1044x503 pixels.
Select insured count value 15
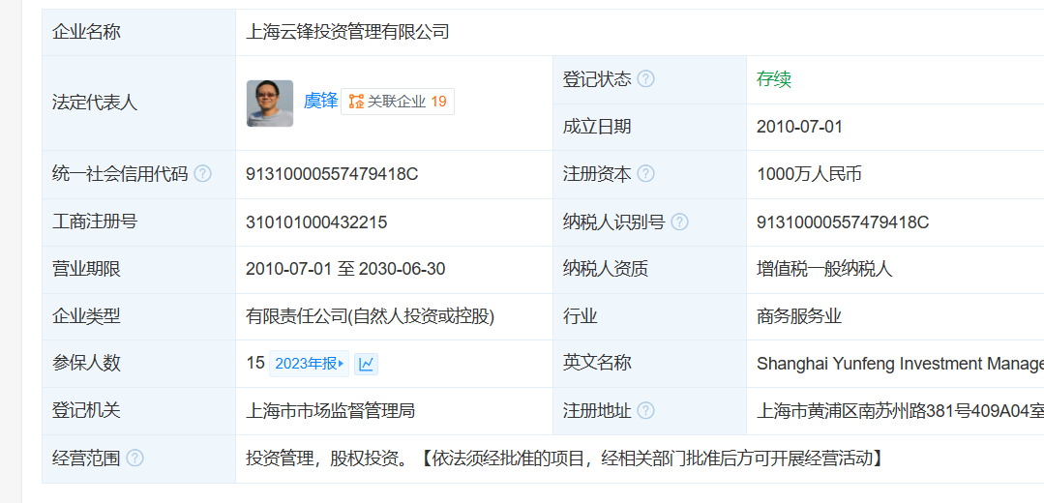tap(255, 364)
